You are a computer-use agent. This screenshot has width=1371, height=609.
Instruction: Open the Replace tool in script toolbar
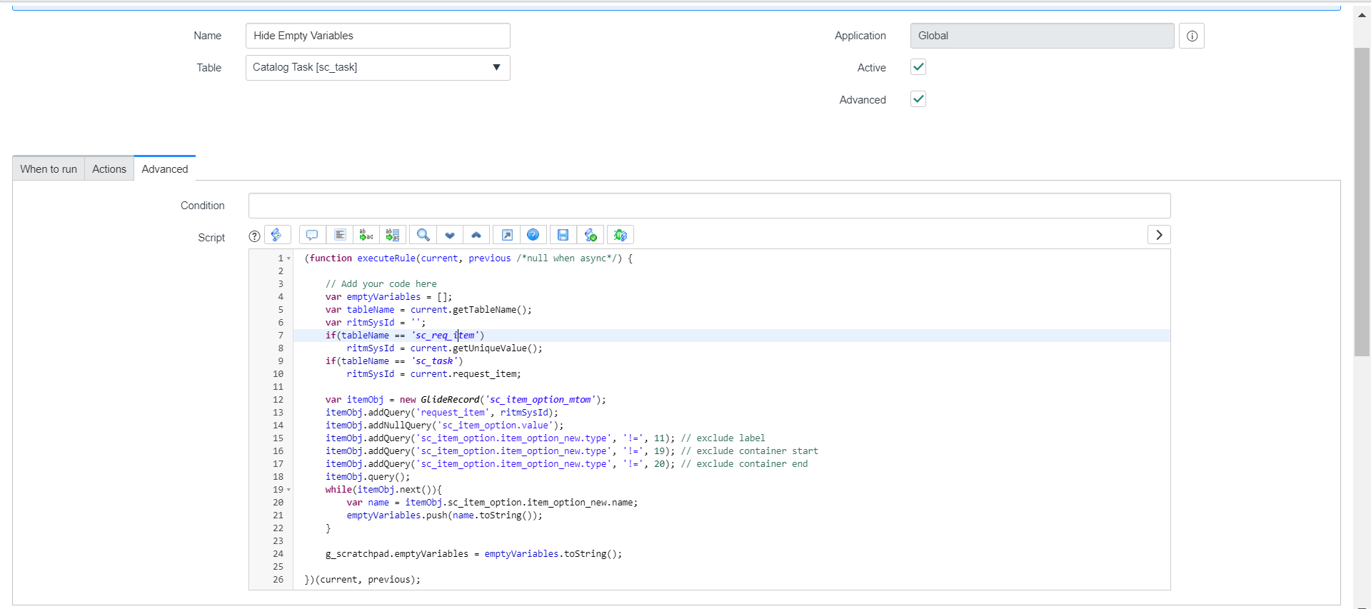(x=366, y=235)
